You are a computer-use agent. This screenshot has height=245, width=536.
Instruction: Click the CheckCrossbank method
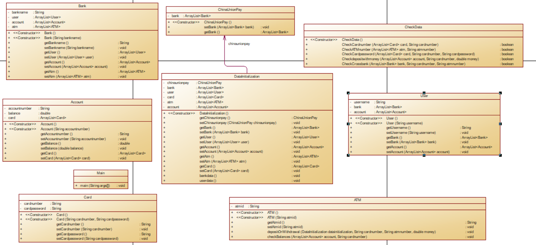pyautogui.click(x=403, y=64)
